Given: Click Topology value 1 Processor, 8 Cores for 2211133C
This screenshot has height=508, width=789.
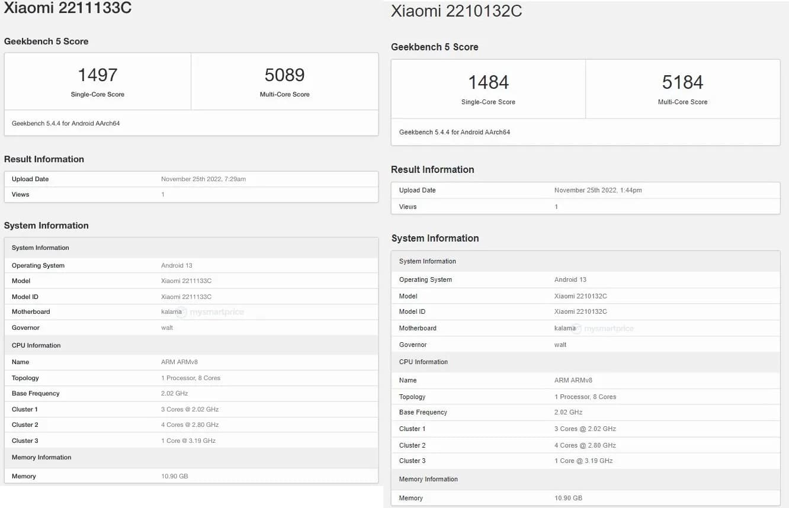Looking at the screenshot, I should coord(191,378).
